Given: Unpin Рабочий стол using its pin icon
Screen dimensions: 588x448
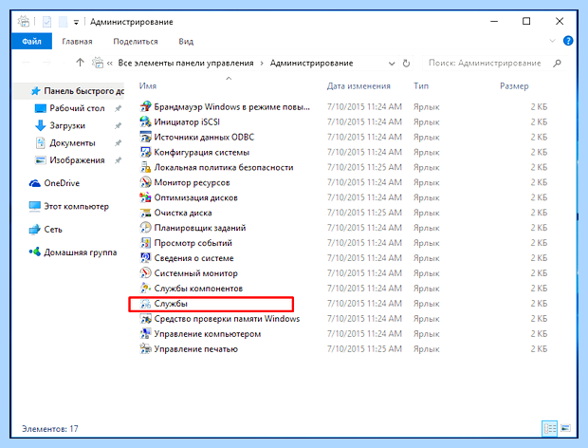Looking at the screenshot, I should pyautogui.click(x=119, y=108).
